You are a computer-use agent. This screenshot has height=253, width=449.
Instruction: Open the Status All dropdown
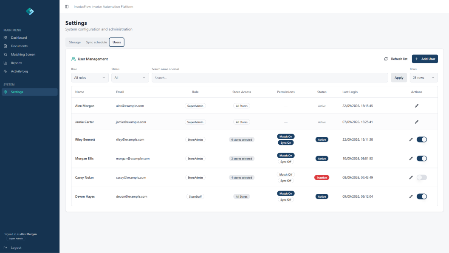[x=130, y=78]
